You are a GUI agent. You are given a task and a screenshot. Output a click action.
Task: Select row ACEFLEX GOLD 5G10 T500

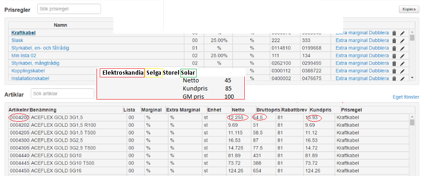point(209,163)
